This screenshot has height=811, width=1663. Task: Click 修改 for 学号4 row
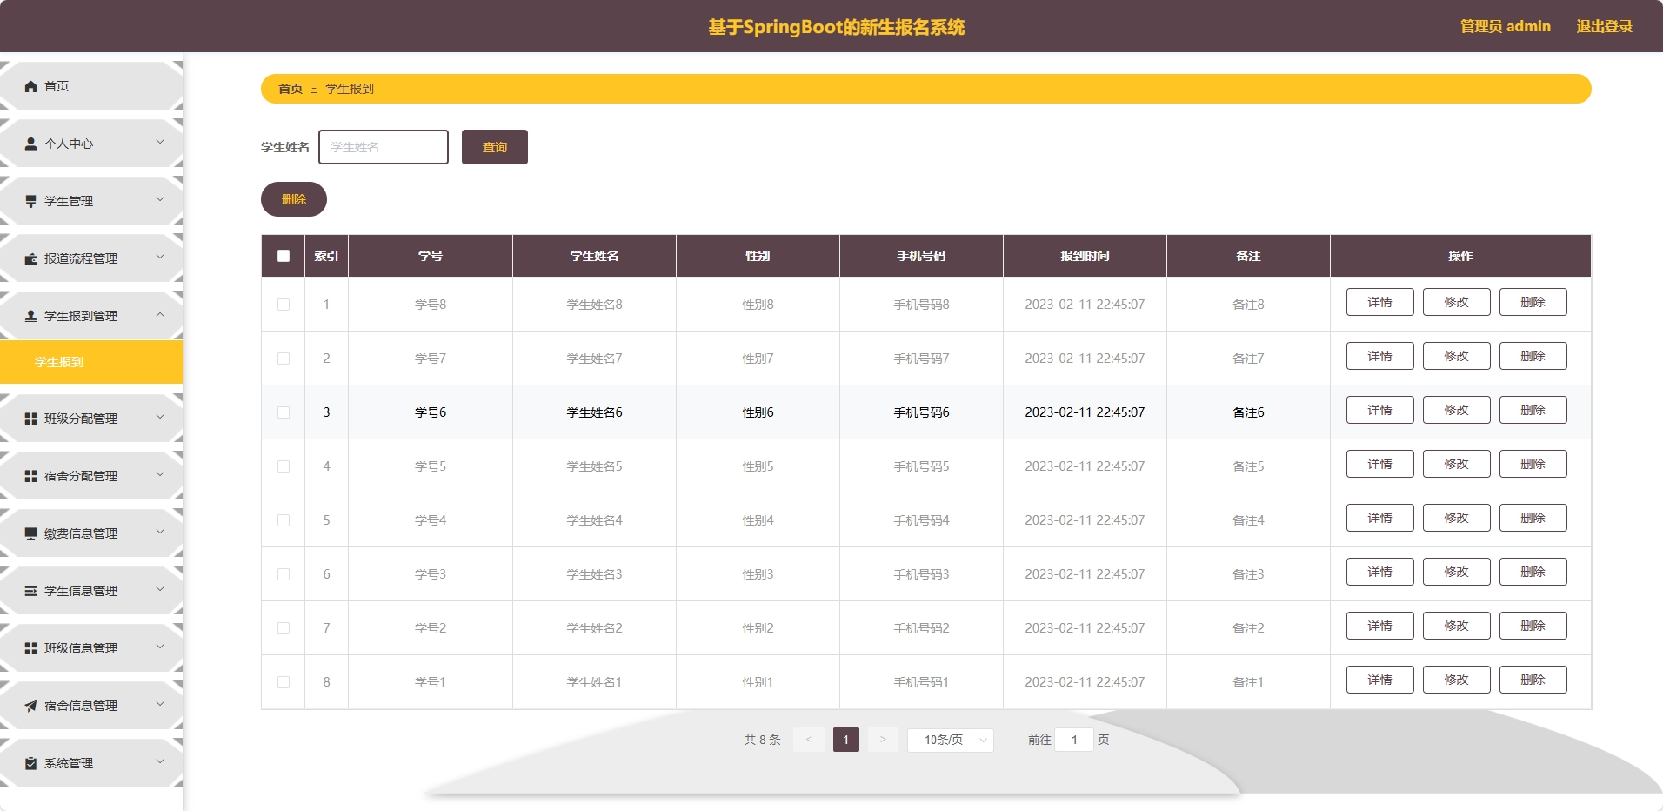pos(1457,518)
